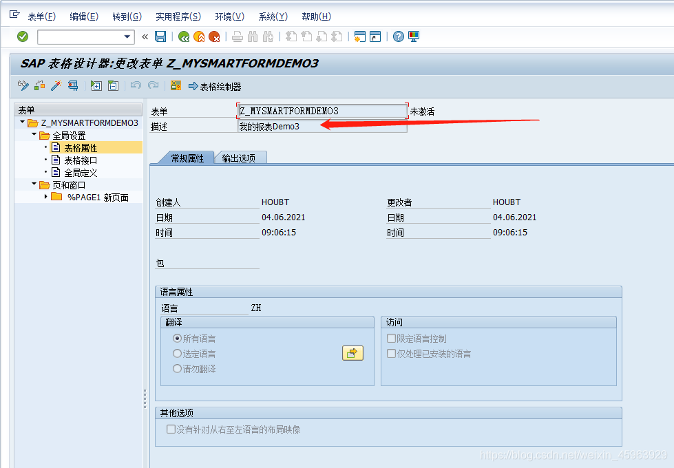Select the 所有语言 radio button
The image size is (674, 468).
click(177, 339)
